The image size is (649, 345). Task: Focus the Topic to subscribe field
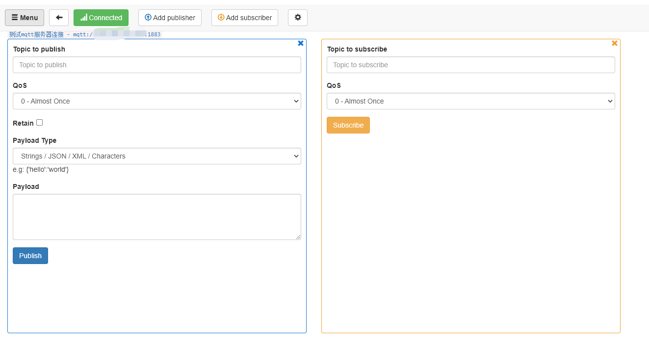pos(471,65)
